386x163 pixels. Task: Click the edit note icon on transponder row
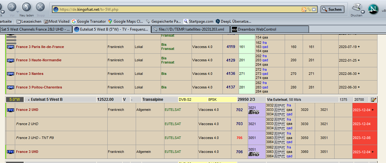click(374, 100)
